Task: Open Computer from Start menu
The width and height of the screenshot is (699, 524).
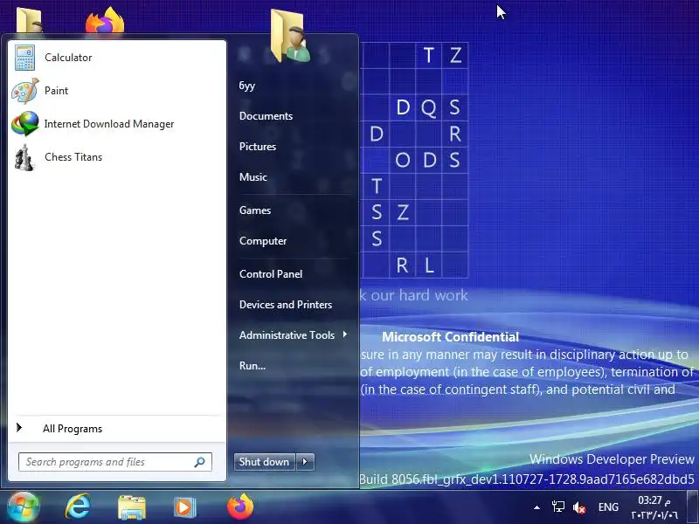Action: click(263, 241)
